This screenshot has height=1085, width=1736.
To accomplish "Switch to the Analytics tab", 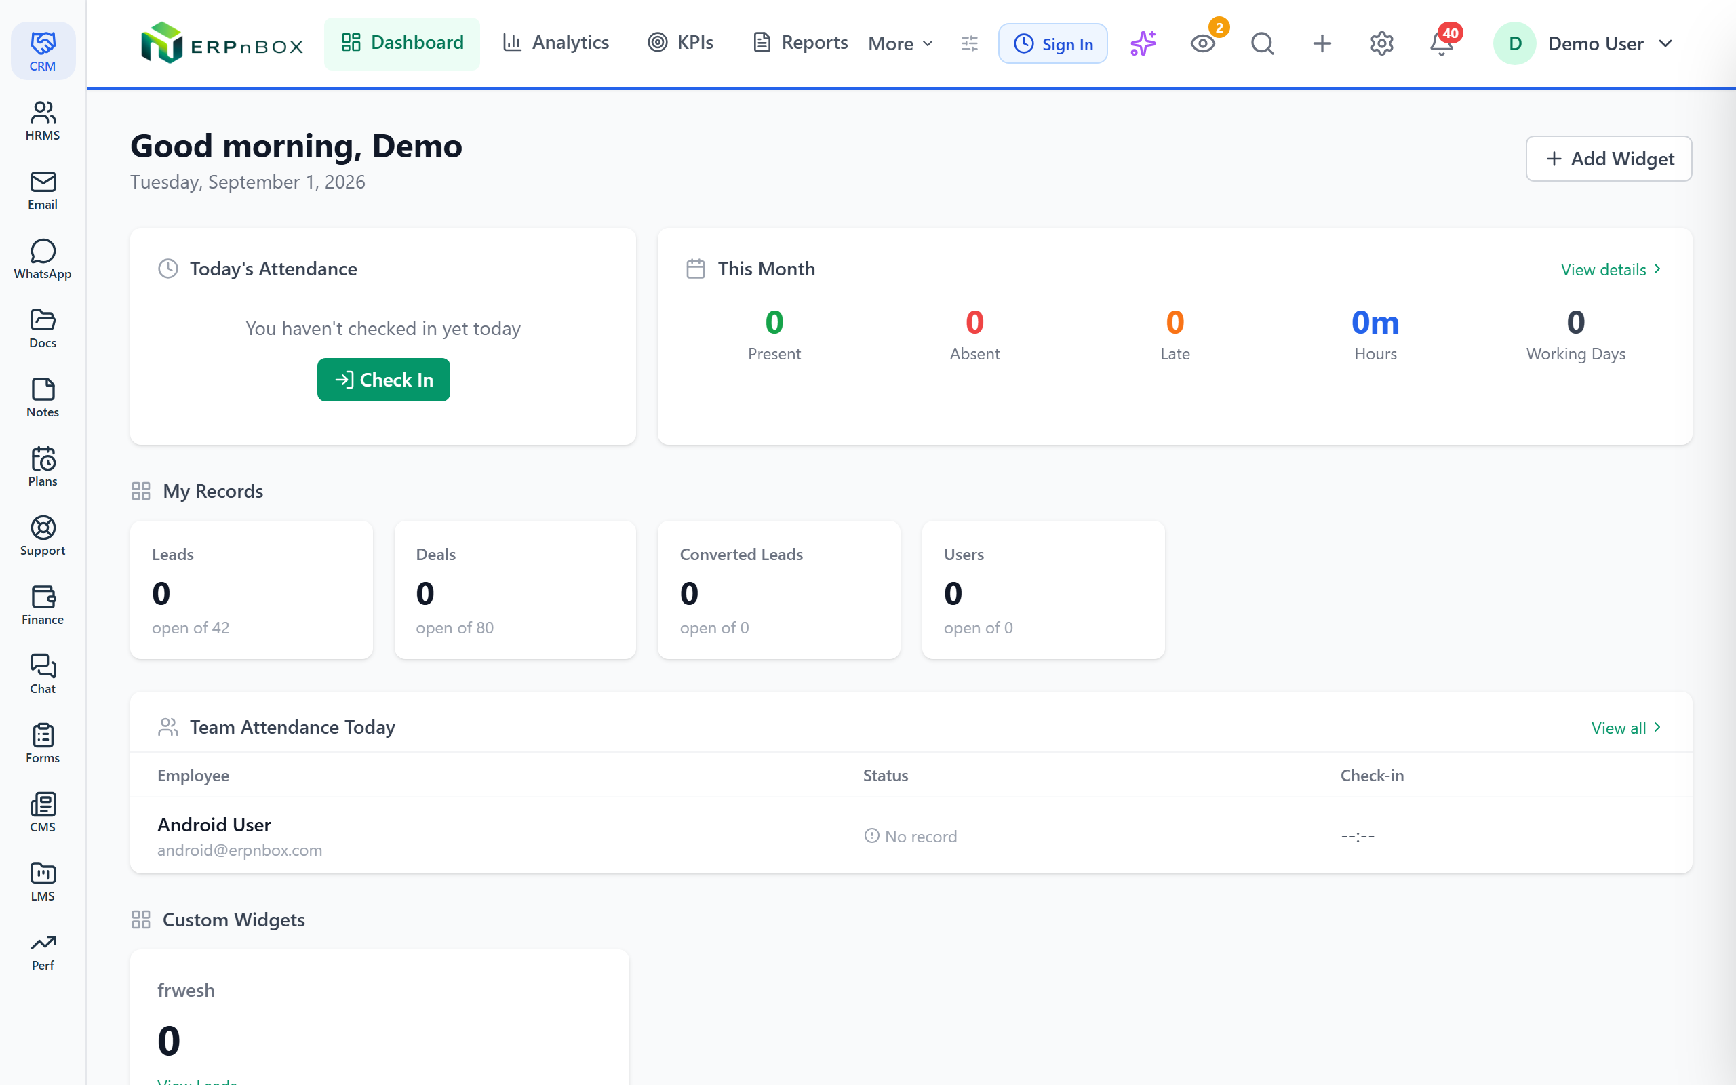I will coord(556,43).
